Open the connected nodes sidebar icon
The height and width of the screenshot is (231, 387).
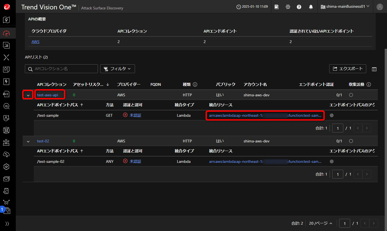point(6,203)
